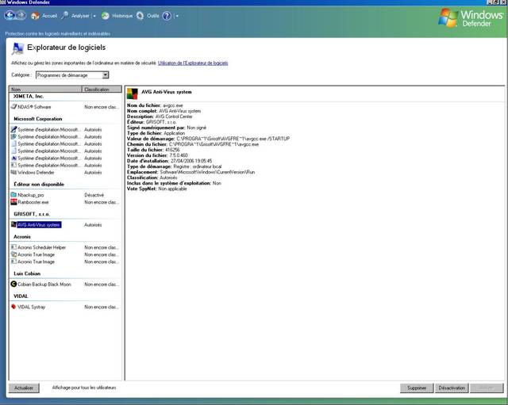Click the Back navigation arrow

point(9,15)
